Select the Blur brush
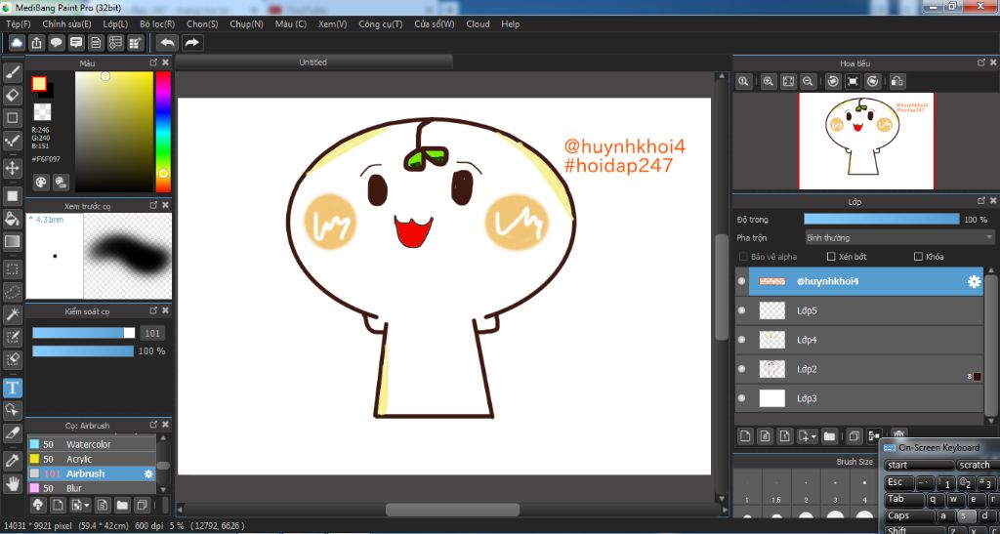Screen dimensions: 1000x534 point(91,488)
